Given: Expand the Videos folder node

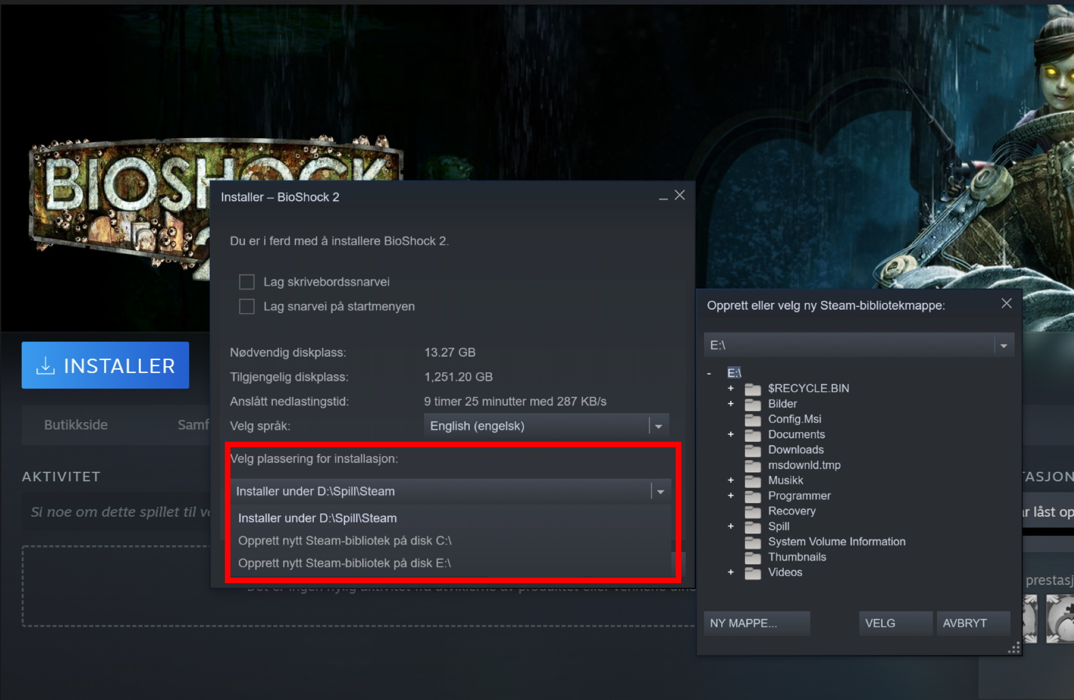Looking at the screenshot, I should pos(731,572).
